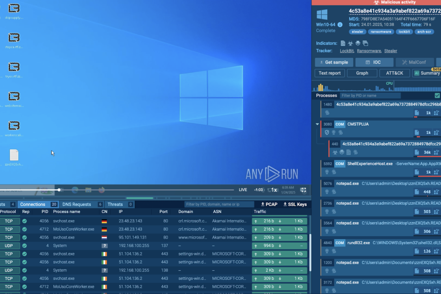441x294 pixels.
Task: Click the shield icon under CMSTPLUA process
Action: click(x=327, y=133)
